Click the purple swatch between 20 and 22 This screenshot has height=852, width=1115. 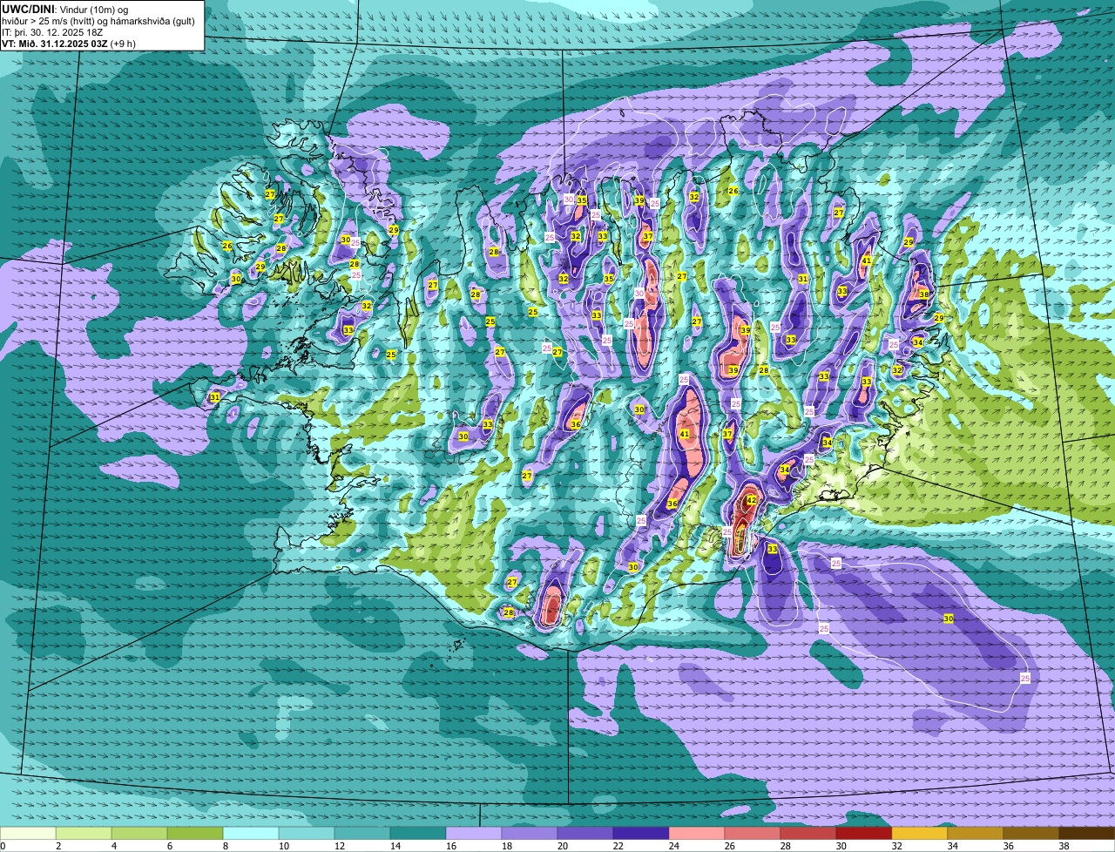coord(585,833)
